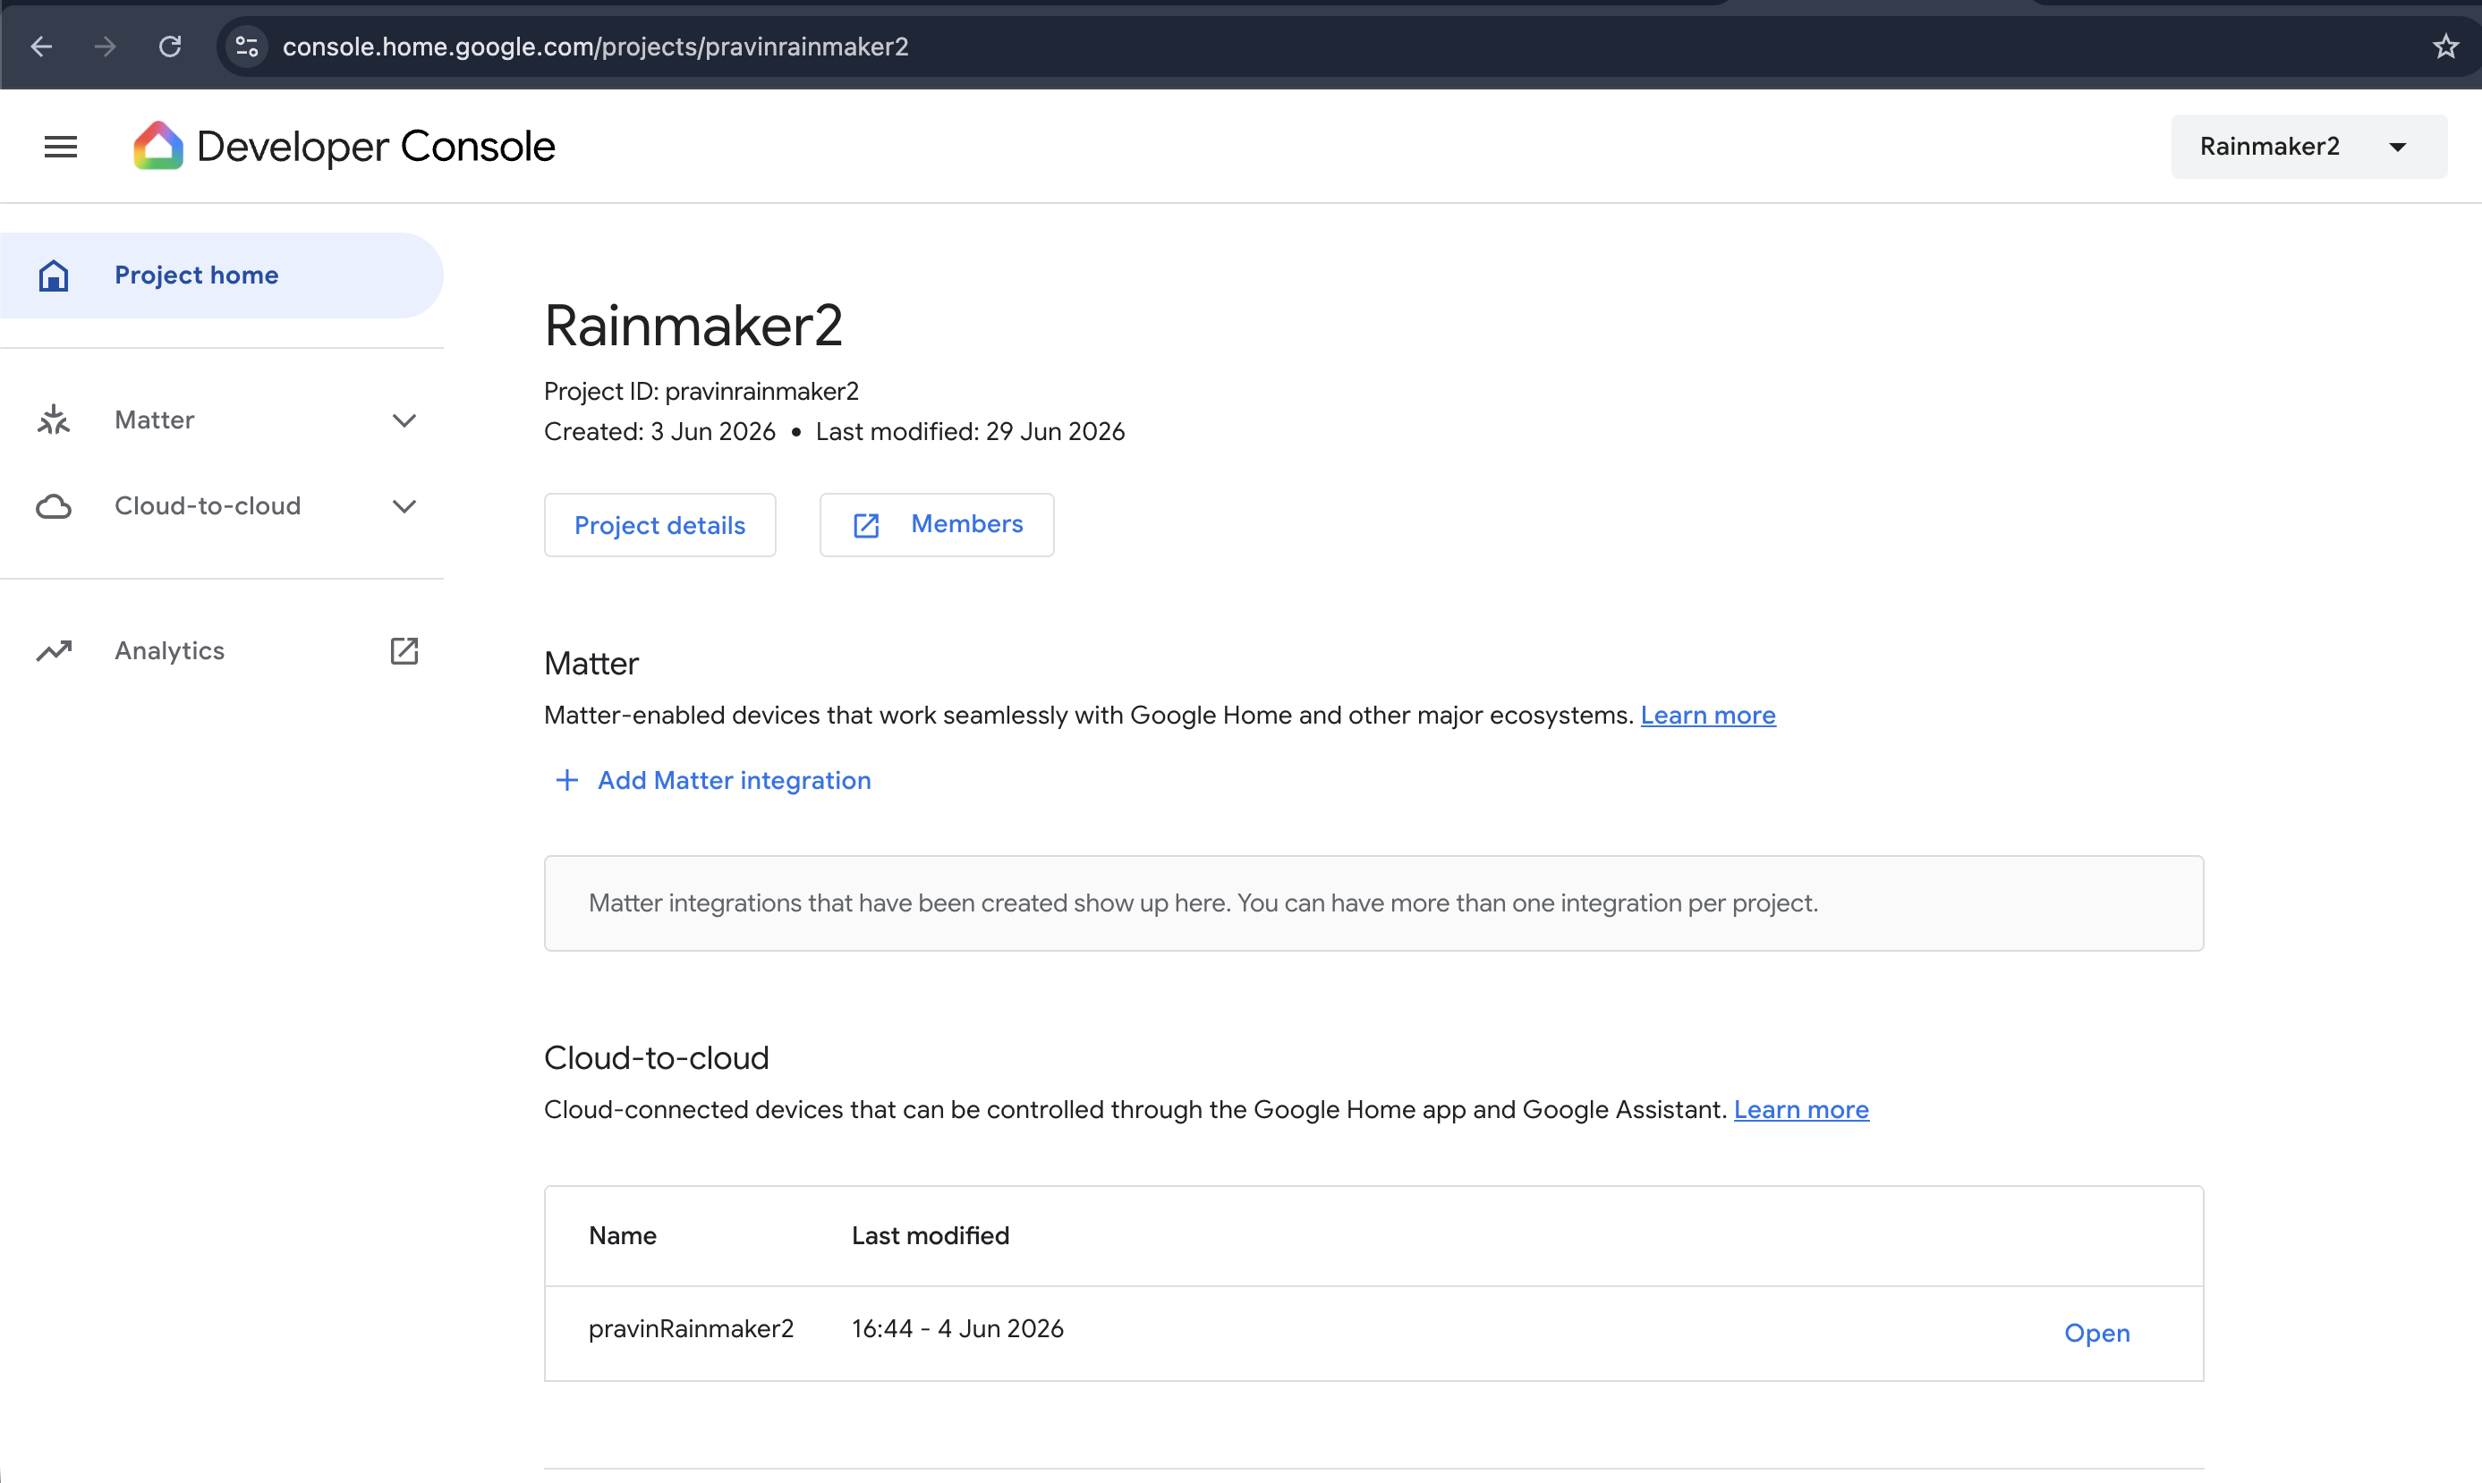Click the Project details button
2482x1483 pixels.
[x=659, y=525]
